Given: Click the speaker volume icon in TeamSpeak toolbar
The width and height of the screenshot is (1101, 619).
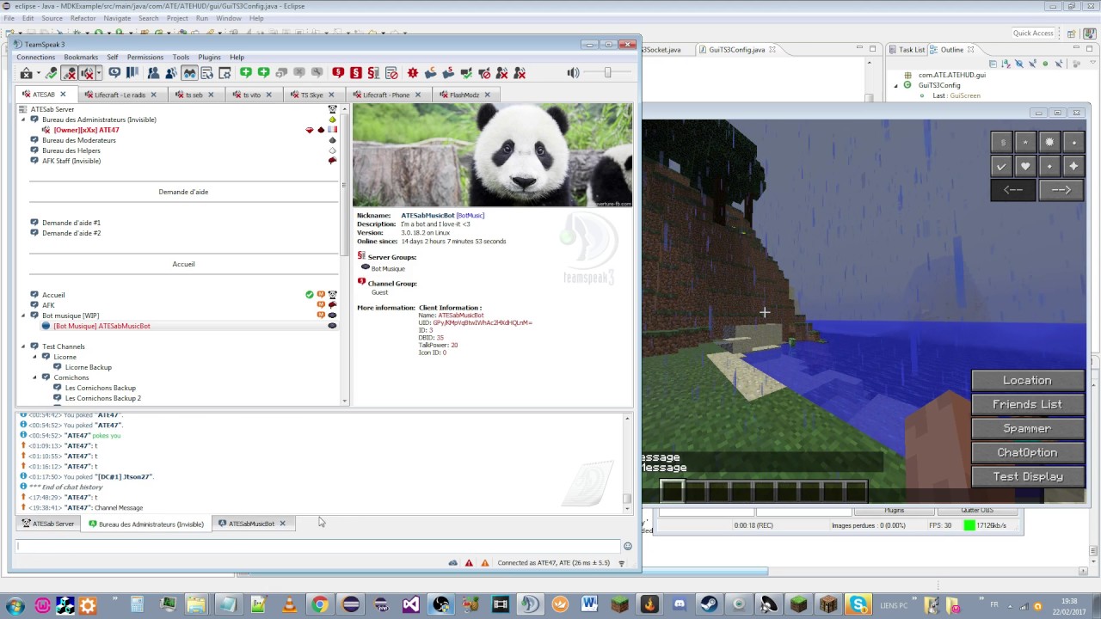Looking at the screenshot, I should [x=574, y=73].
